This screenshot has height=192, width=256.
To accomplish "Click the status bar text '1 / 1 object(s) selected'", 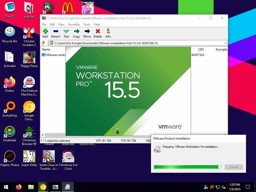I will [x=55, y=140].
